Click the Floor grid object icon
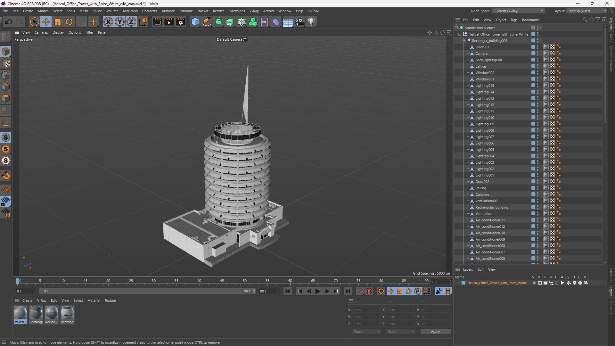615x346 pixels. [x=288, y=22]
